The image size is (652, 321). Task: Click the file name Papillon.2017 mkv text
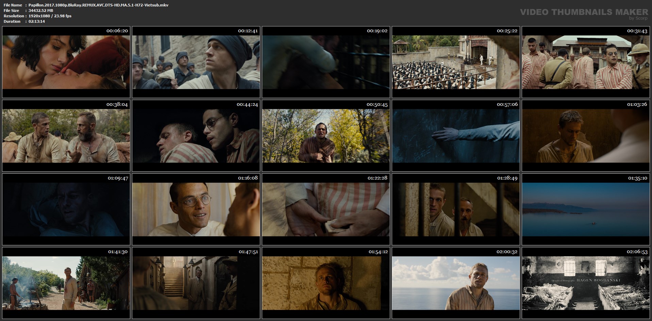98,5
